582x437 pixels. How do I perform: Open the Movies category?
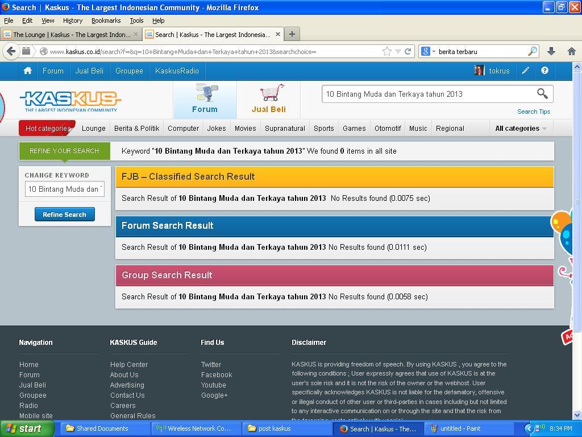click(246, 128)
